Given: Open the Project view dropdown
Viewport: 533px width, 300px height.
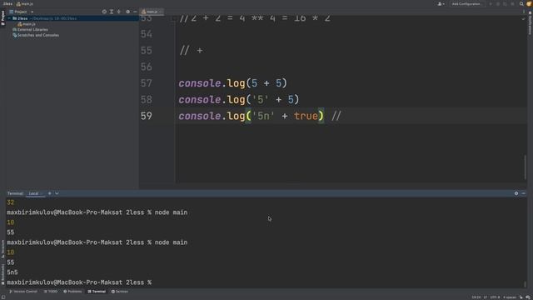Looking at the screenshot, I should [22, 12].
